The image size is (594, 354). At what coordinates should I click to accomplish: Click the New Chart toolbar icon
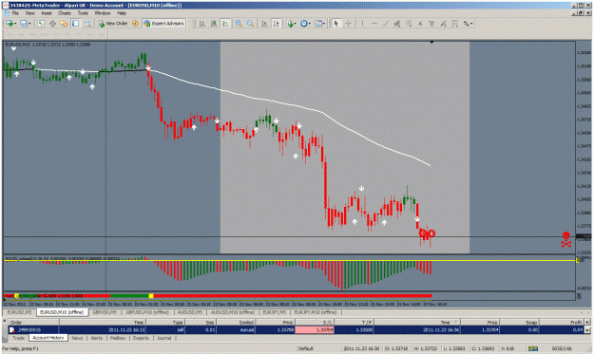click(x=10, y=24)
